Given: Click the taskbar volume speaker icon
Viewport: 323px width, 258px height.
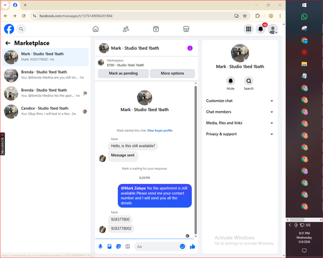Looking at the screenshot, I should (308, 225).
